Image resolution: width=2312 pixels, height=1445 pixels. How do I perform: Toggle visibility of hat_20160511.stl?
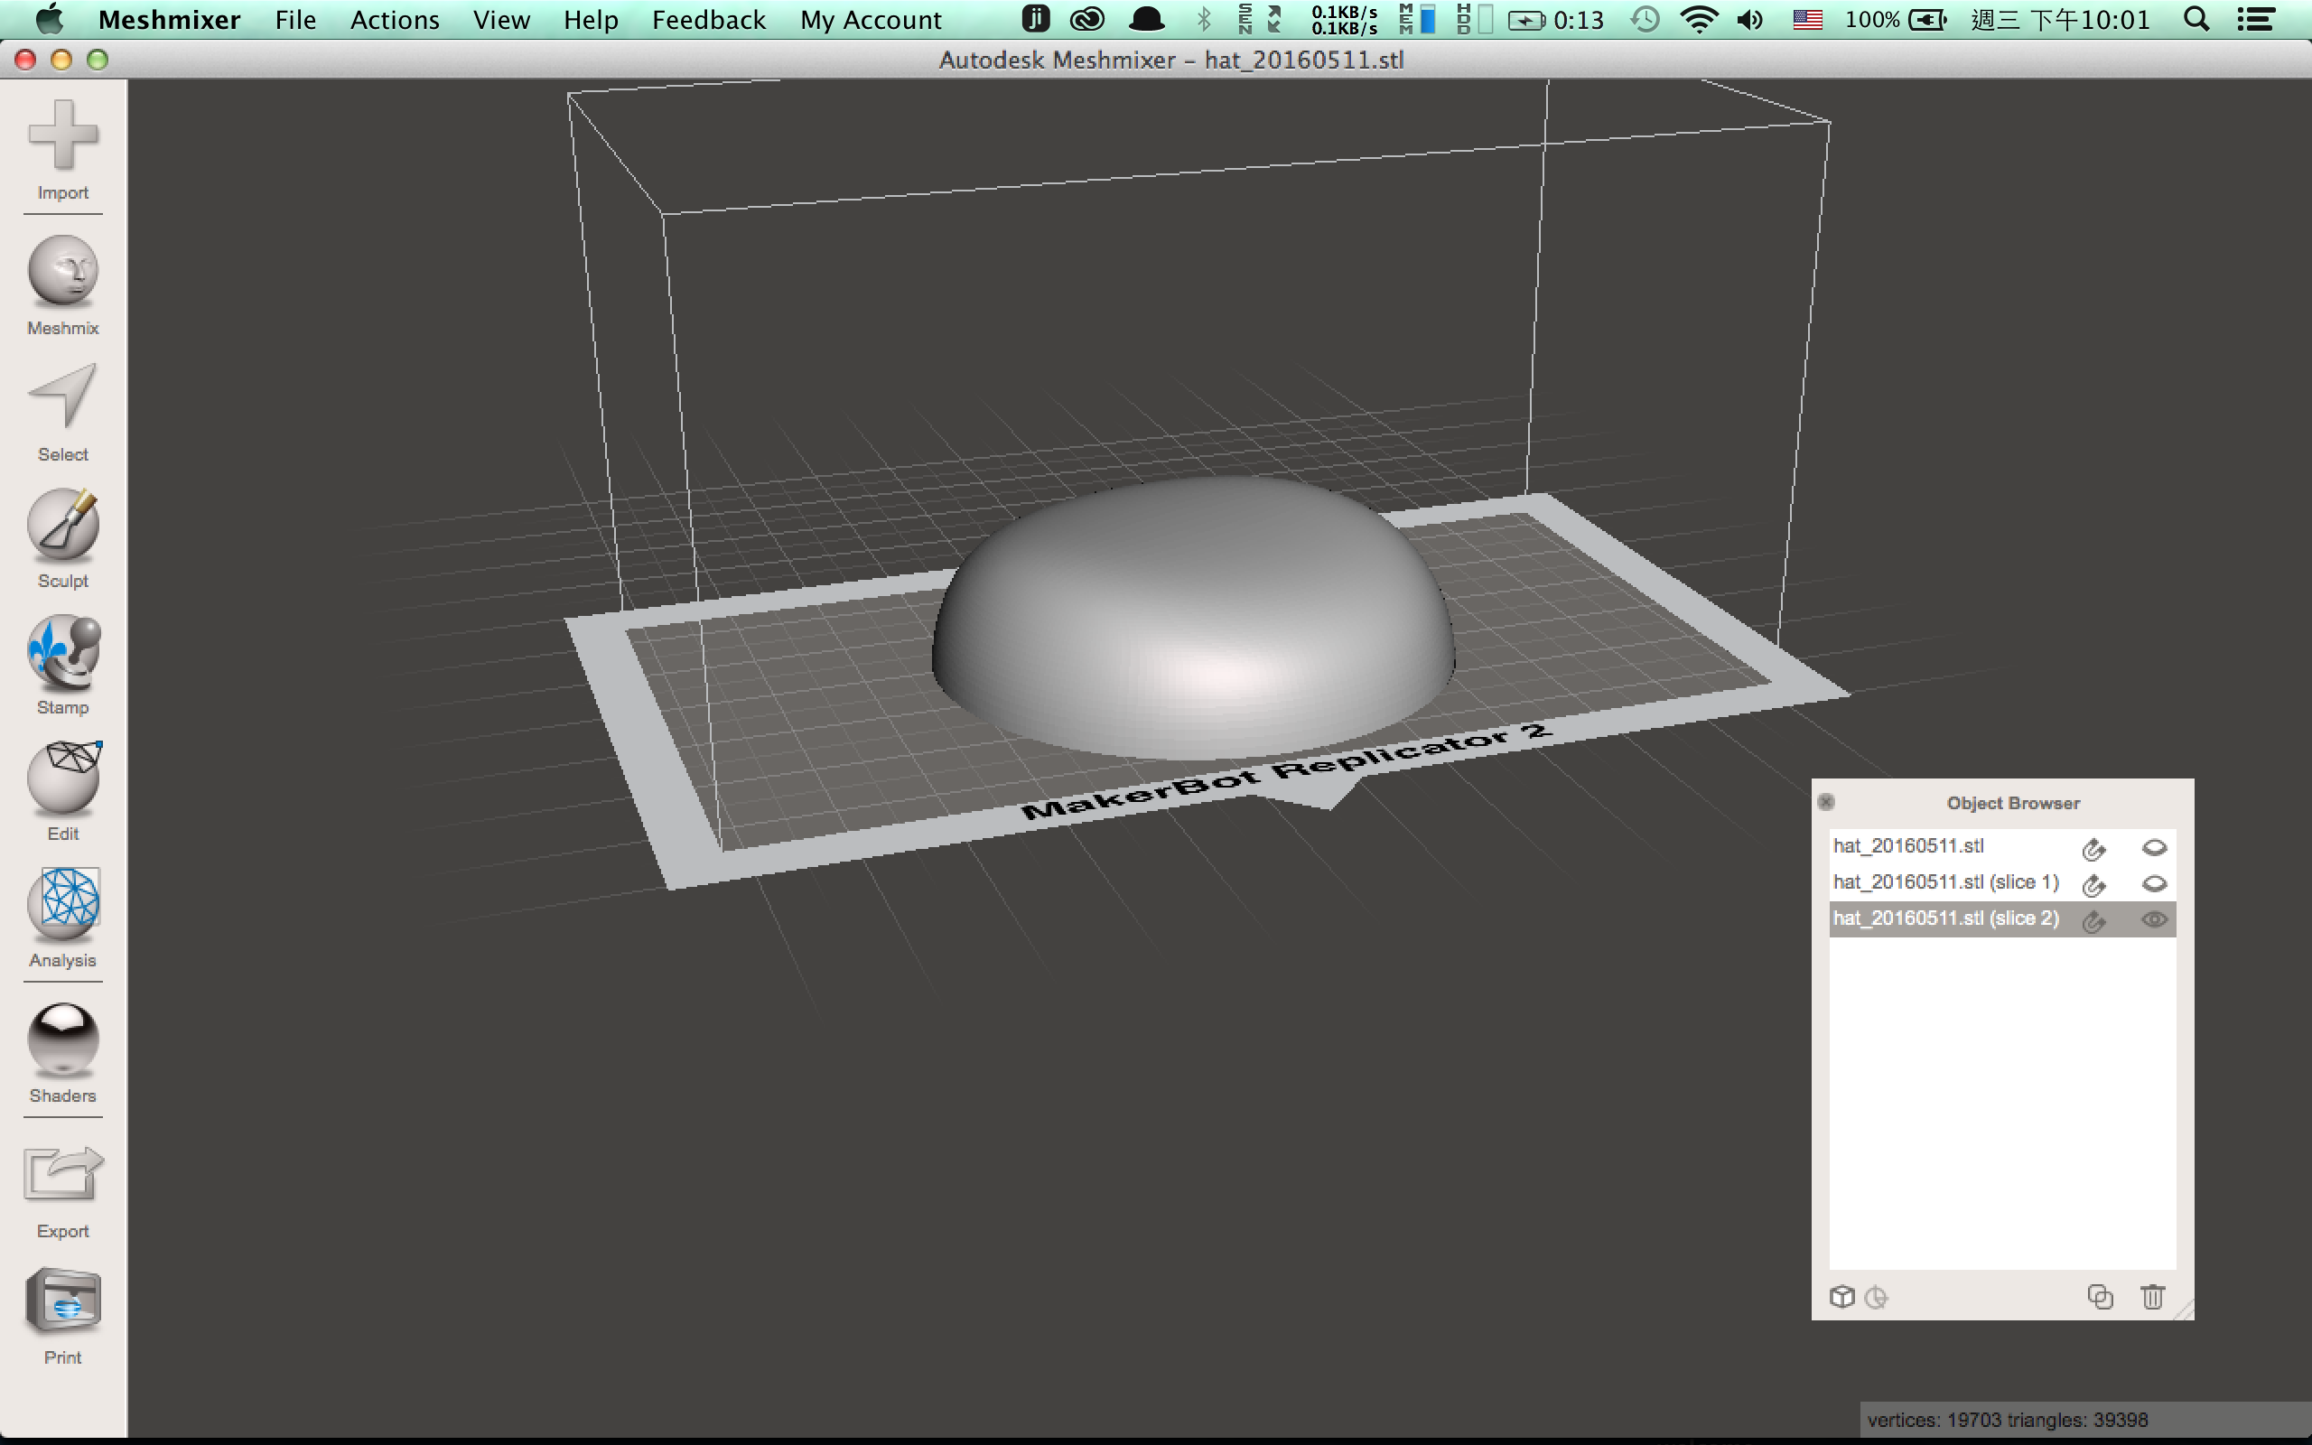(x=2153, y=848)
